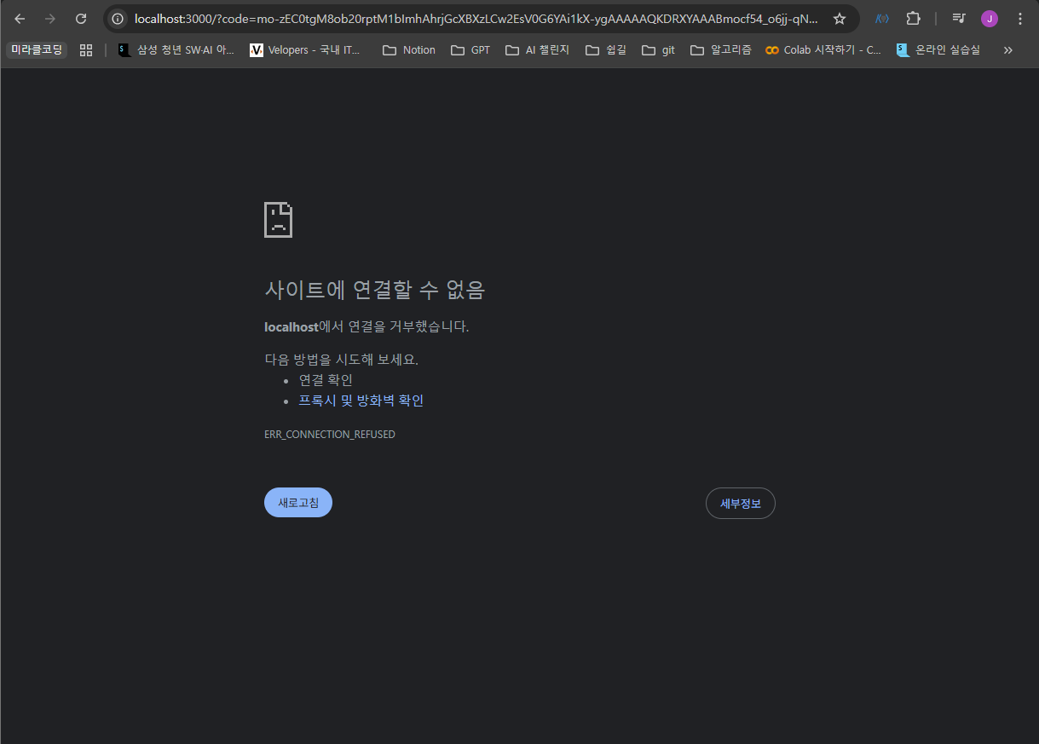The height and width of the screenshot is (744, 1039).
Task: Show more bookmarks with the double chevron
Action: click(1008, 50)
